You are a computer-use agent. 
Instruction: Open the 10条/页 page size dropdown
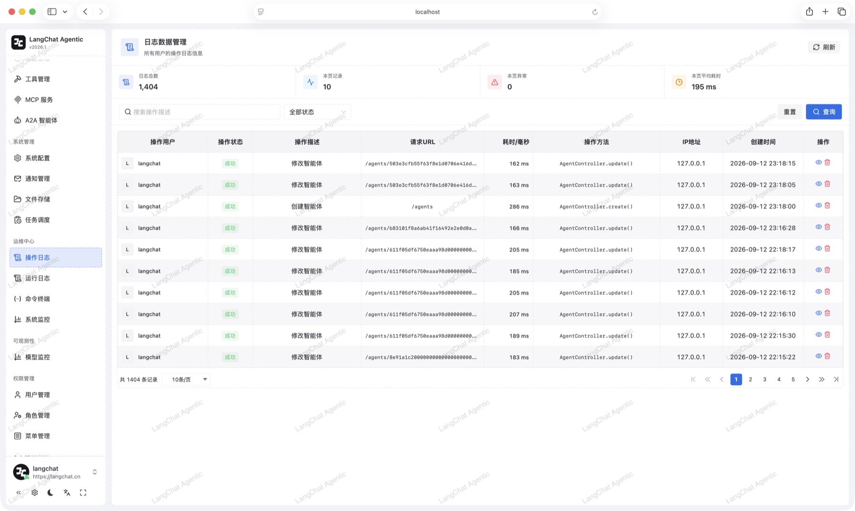[x=187, y=379]
